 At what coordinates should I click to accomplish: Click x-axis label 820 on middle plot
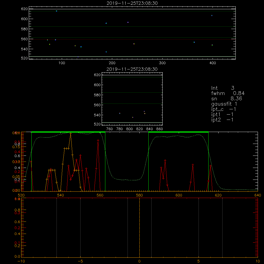[x=139, y=129]
